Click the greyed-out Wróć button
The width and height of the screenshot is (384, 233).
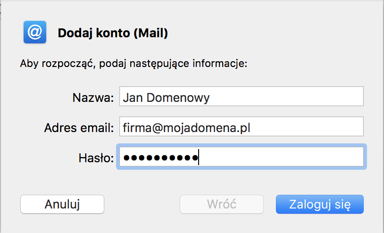tap(222, 204)
